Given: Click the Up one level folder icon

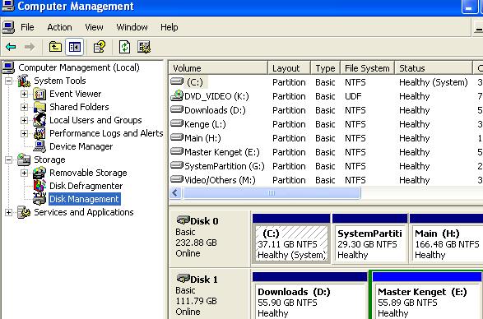Looking at the screenshot, I should click(x=55, y=47).
